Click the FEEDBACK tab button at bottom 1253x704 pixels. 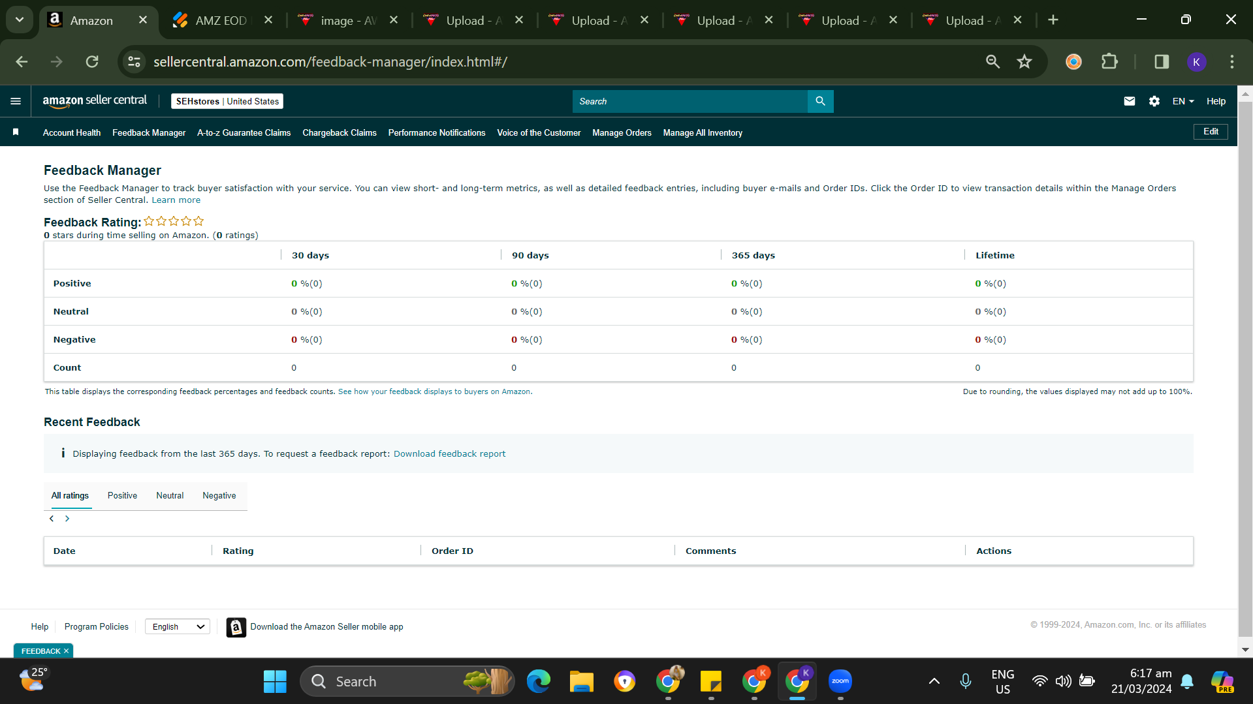[x=40, y=651]
